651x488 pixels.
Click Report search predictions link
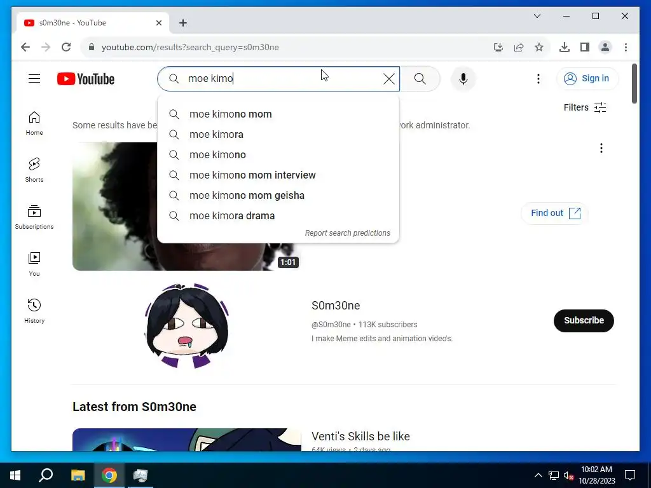coord(348,233)
